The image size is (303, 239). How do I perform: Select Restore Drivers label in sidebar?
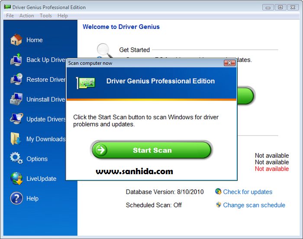(46, 80)
